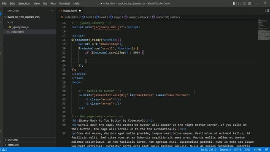Open the Run menu
The image size is (270, 152).
53,3
